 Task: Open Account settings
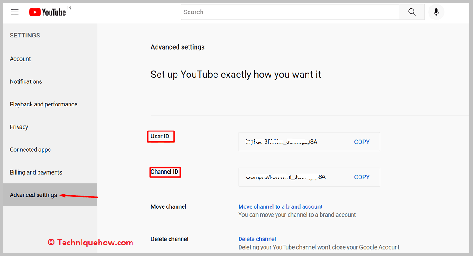(20, 59)
